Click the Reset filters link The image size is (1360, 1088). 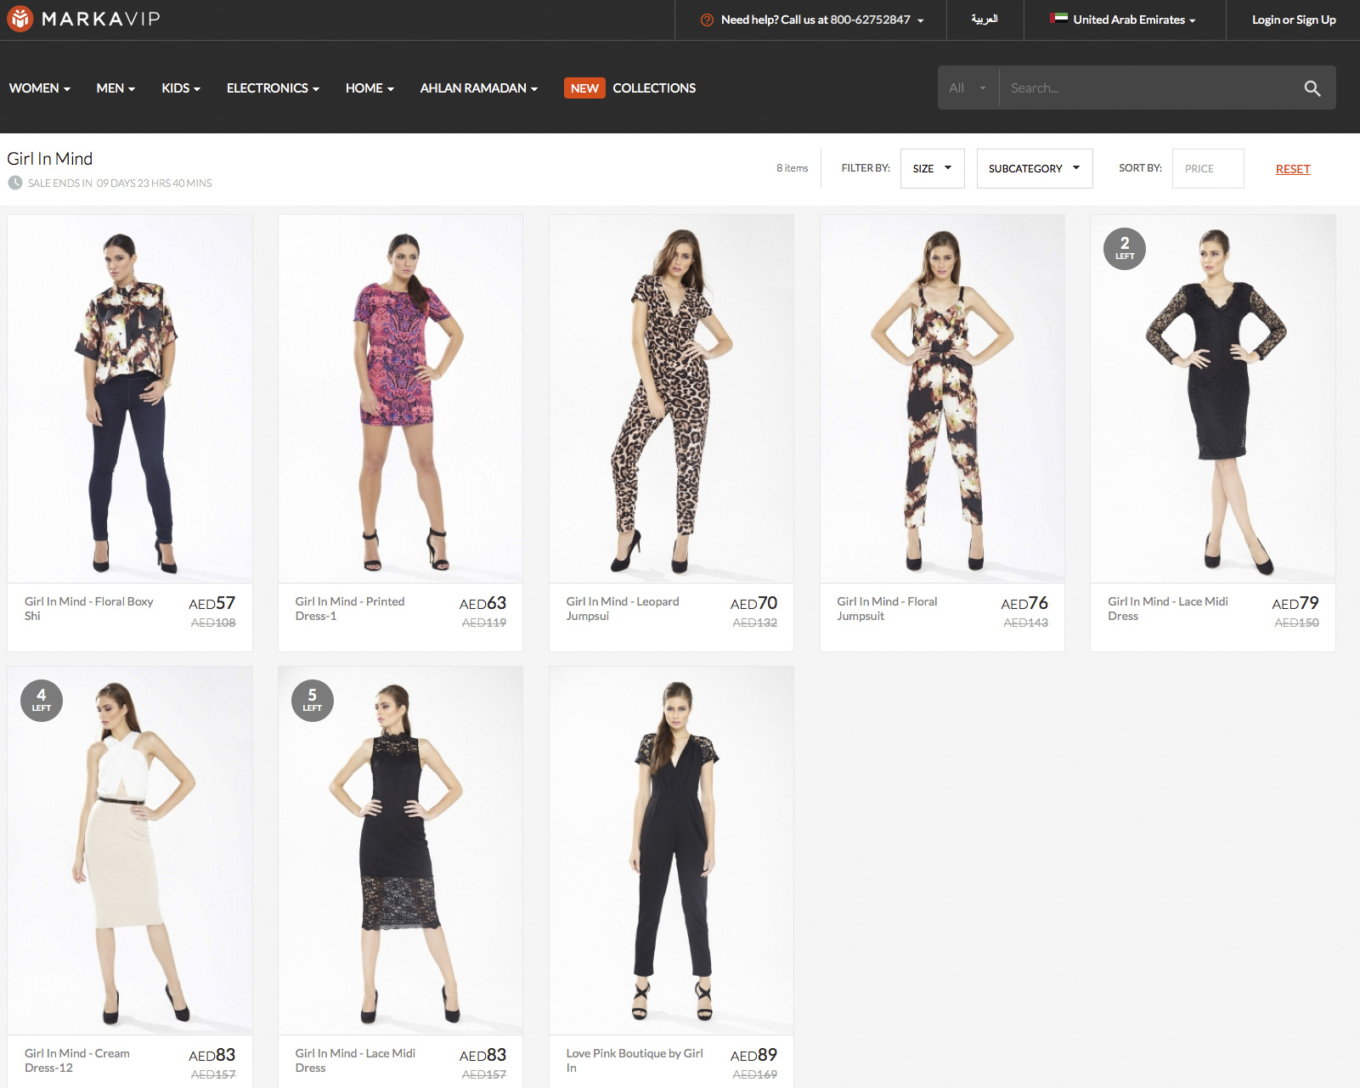coord(1292,169)
